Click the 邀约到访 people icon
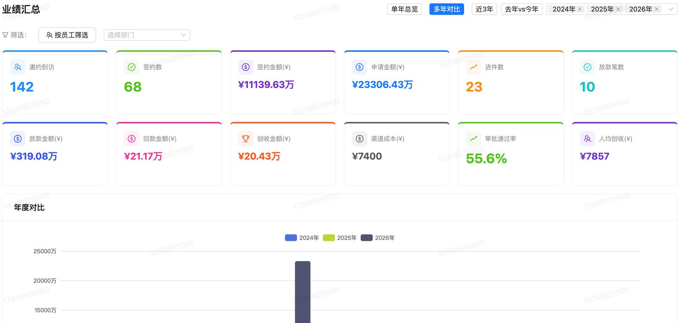Image resolution: width=686 pixels, height=323 pixels. coord(18,67)
